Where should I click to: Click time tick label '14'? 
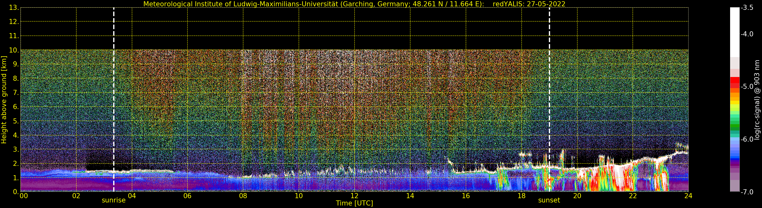pyautogui.click(x=410, y=196)
